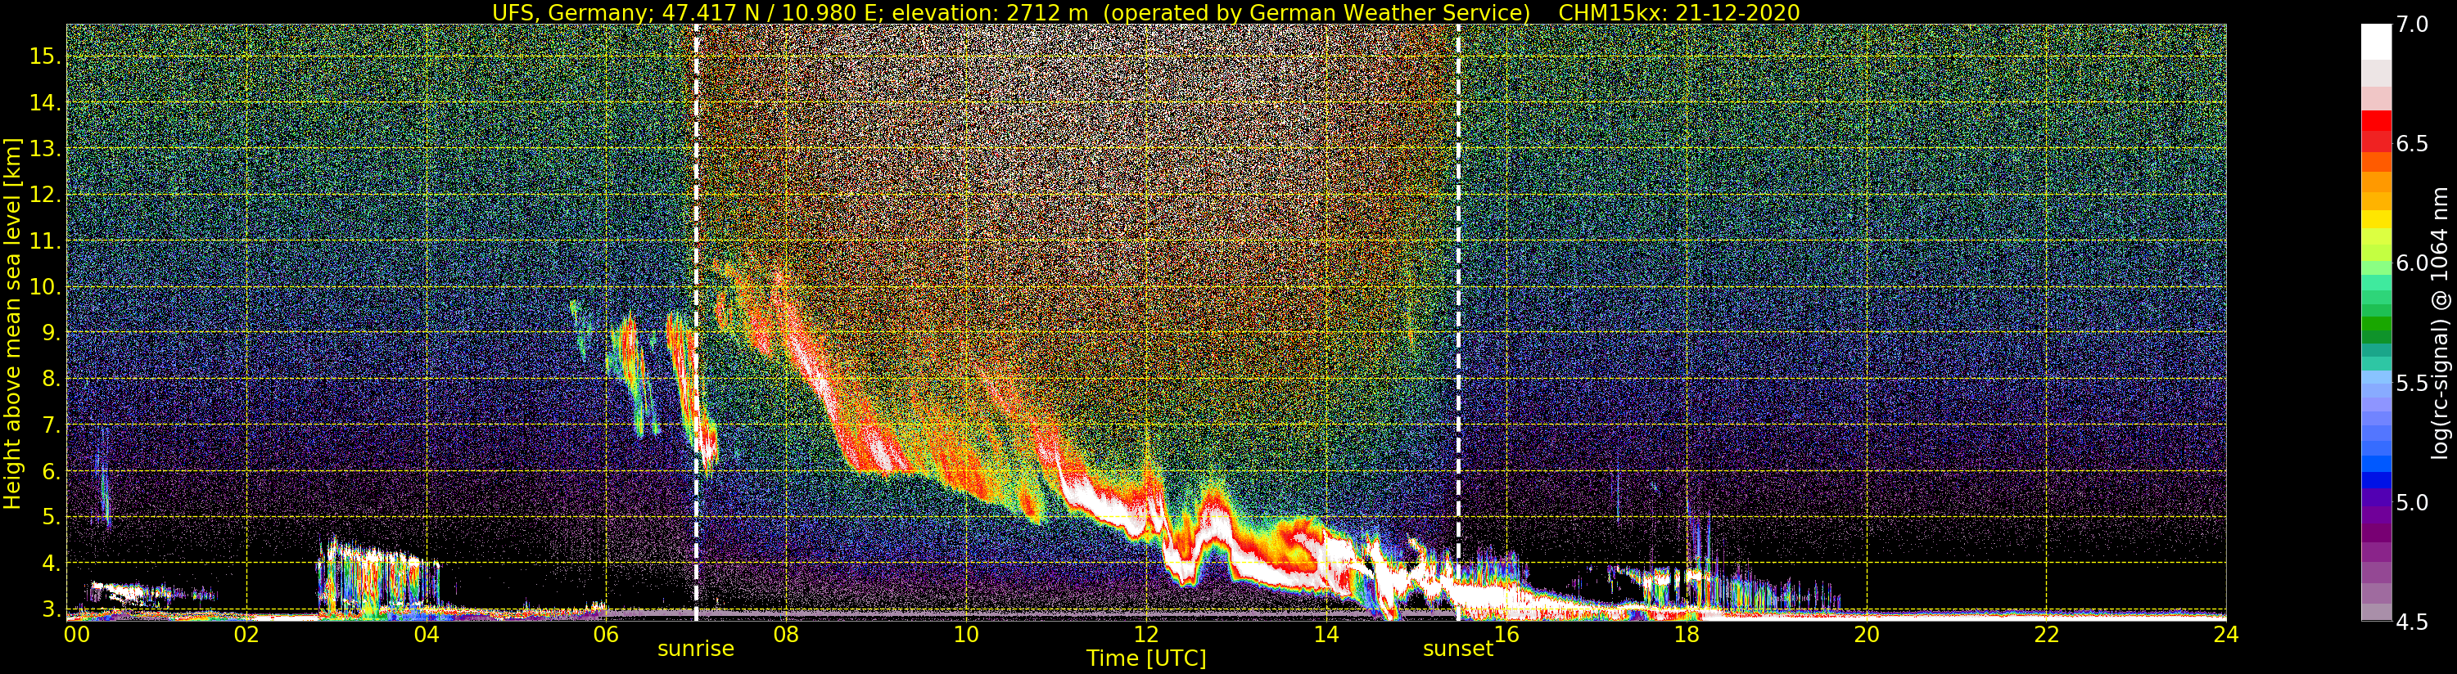Click the white dashed sunrise line
The height and width of the screenshot is (674, 2457).
click(696, 322)
